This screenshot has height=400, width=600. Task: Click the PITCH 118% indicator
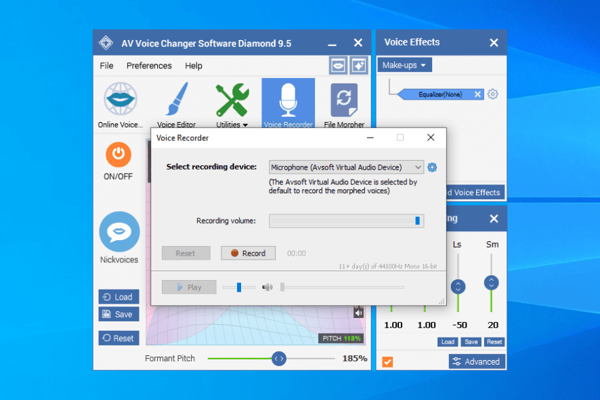tap(341, 338)
